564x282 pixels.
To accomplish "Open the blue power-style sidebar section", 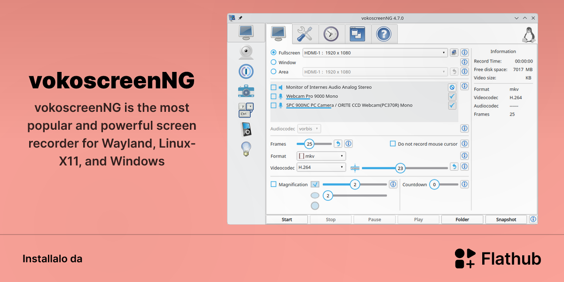I will pyautogui.click(x=246, y=71).
